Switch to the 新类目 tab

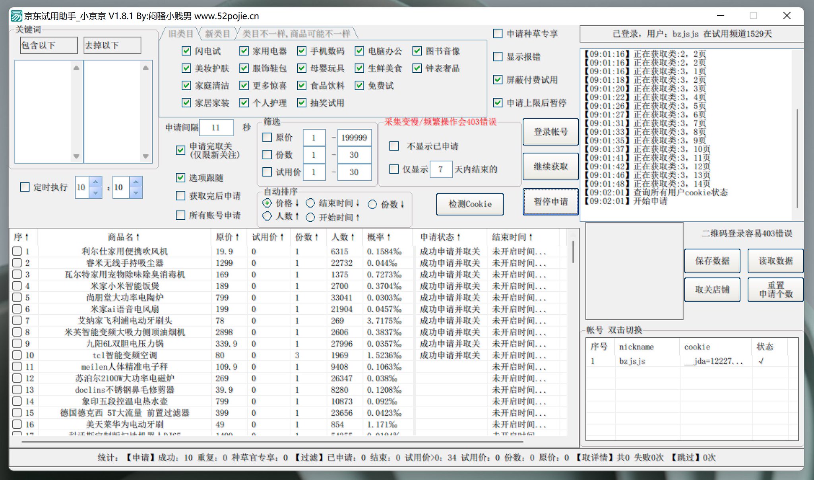click(217, 34)
